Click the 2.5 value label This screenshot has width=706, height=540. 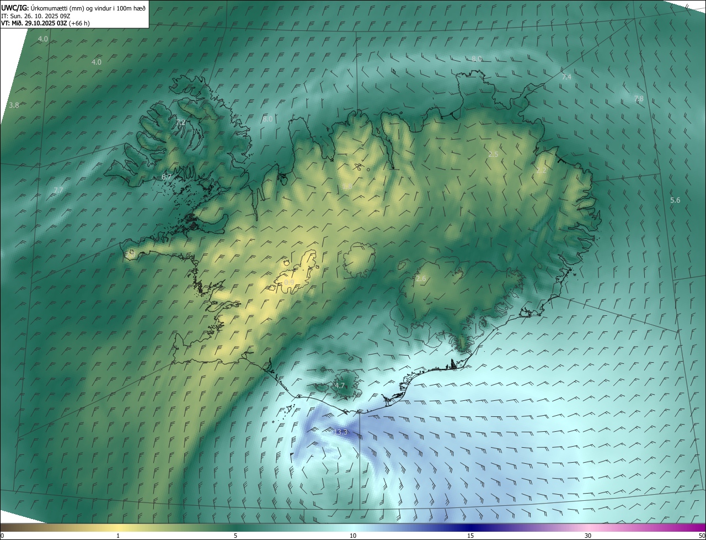[x=493, y=155]
